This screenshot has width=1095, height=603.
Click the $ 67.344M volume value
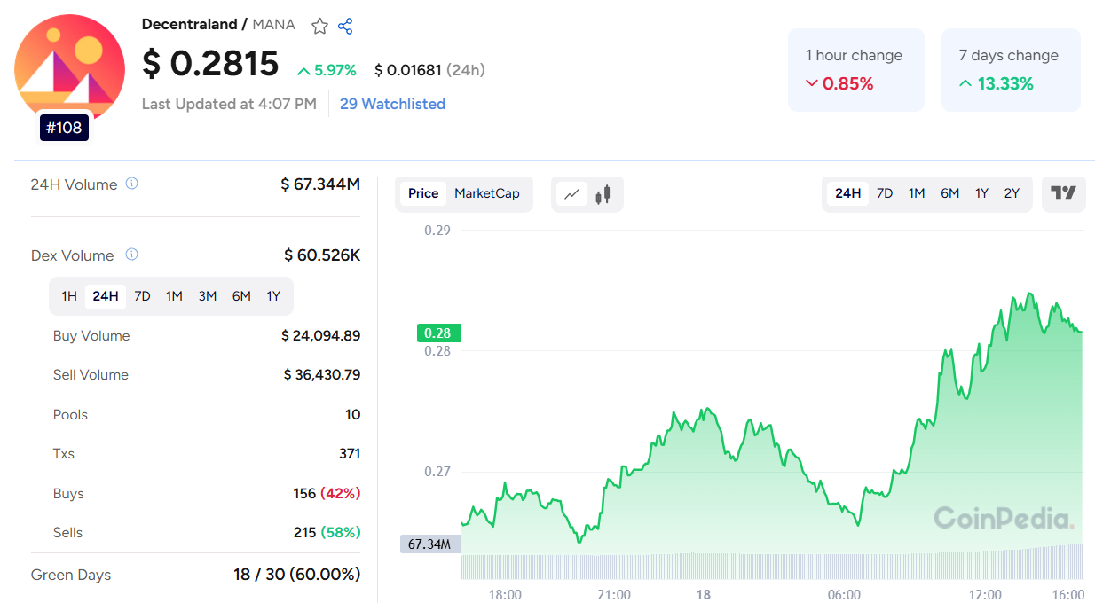click(320, 184)
